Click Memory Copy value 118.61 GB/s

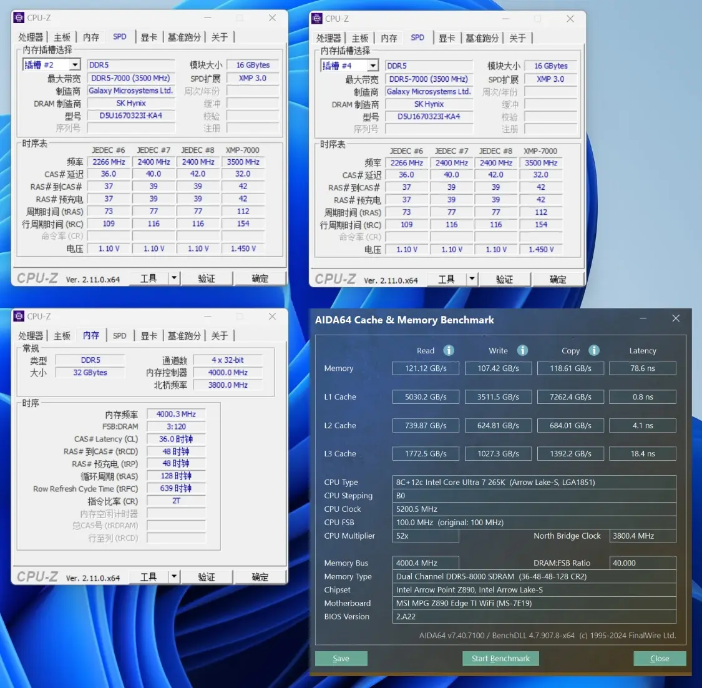click(571, 368)
